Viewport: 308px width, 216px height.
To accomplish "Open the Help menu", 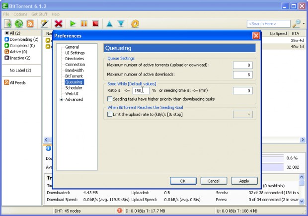I will coord(56,14).
